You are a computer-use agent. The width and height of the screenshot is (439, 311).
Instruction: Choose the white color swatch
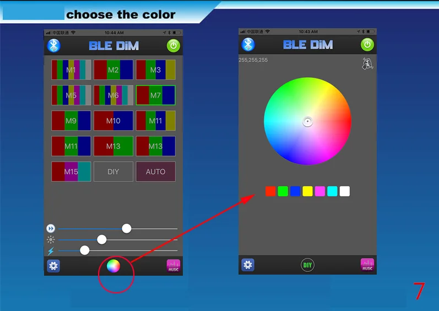pyautogui.click(x=344, y=191)
